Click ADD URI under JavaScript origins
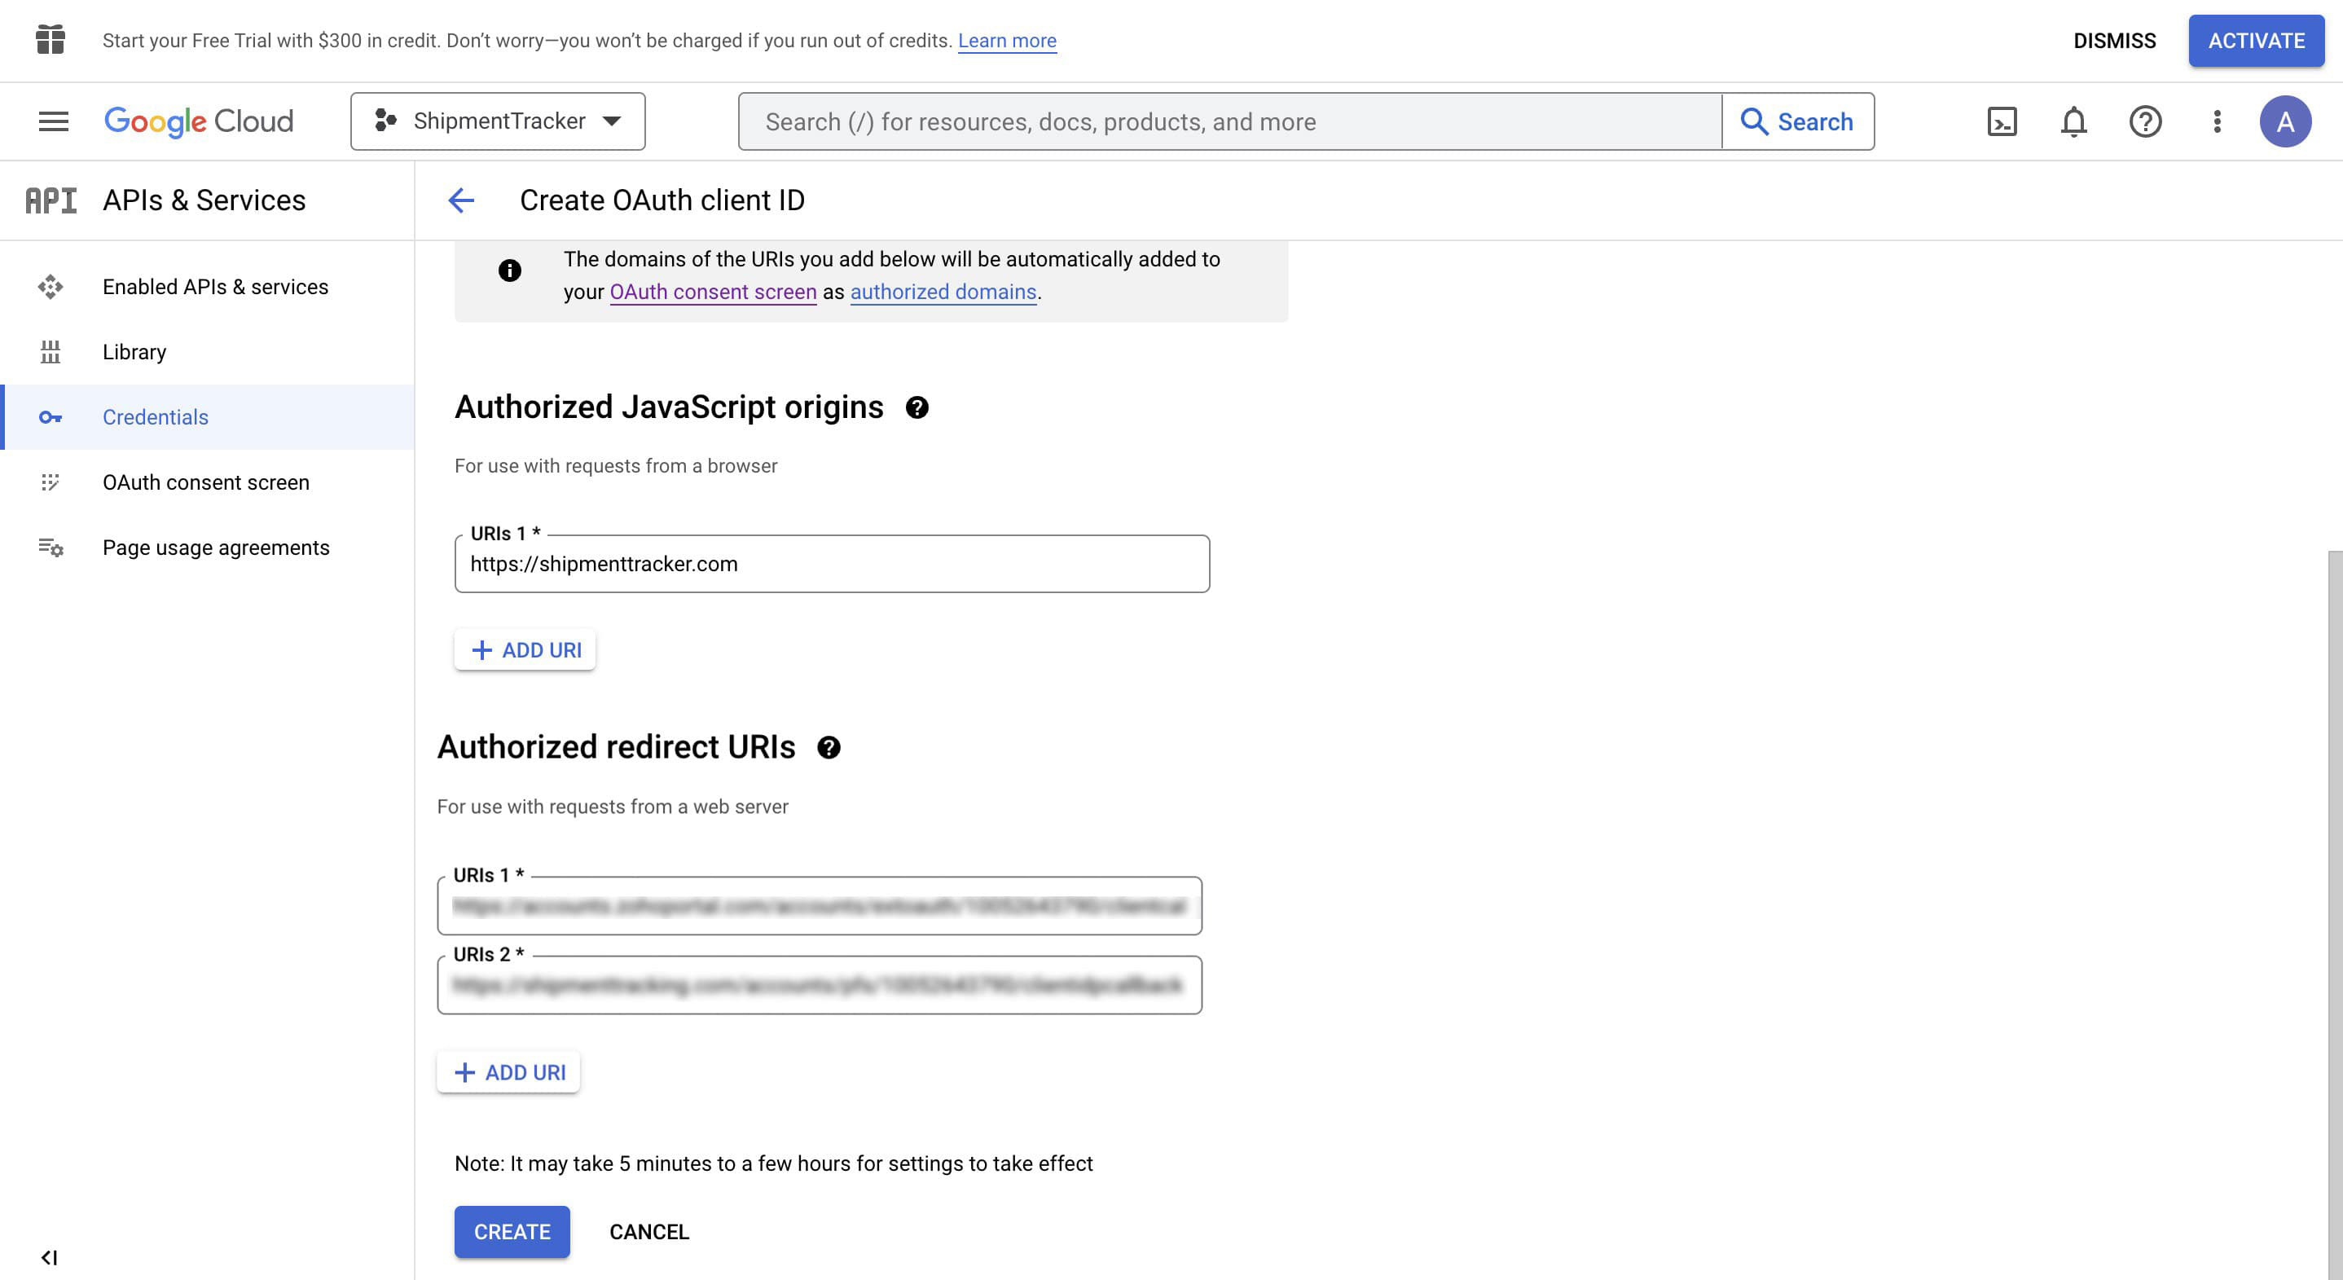The height and width of the screenshot is (1280, 2343). coord(525,648)
